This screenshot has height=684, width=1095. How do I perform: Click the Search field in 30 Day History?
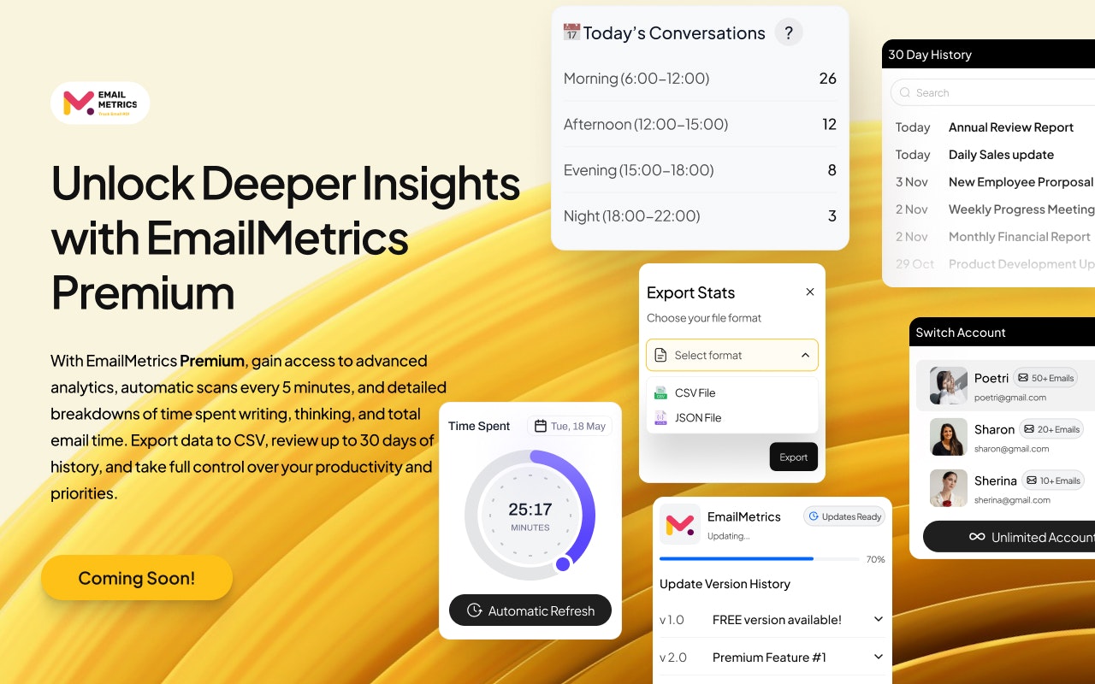tap(992, 92)
